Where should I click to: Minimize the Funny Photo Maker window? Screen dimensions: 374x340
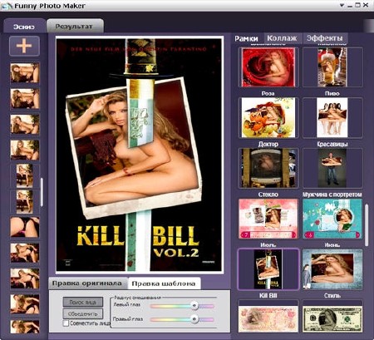pyautogui.click(x=350, y=6)
